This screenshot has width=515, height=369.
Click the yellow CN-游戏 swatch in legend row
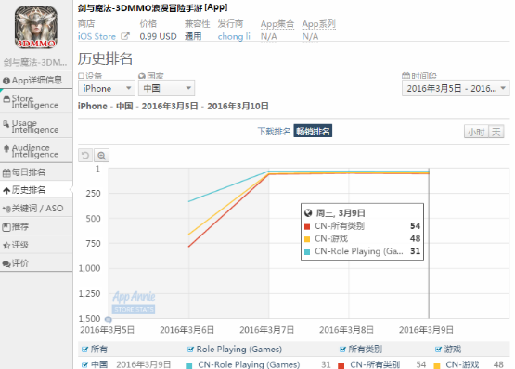tap(437, 365)
